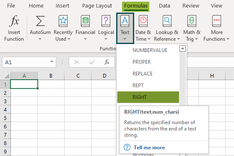This screenshot has width=234, height=156.
Task: Open the Recently Used functions book icon
Action: [x=63, y=21]
